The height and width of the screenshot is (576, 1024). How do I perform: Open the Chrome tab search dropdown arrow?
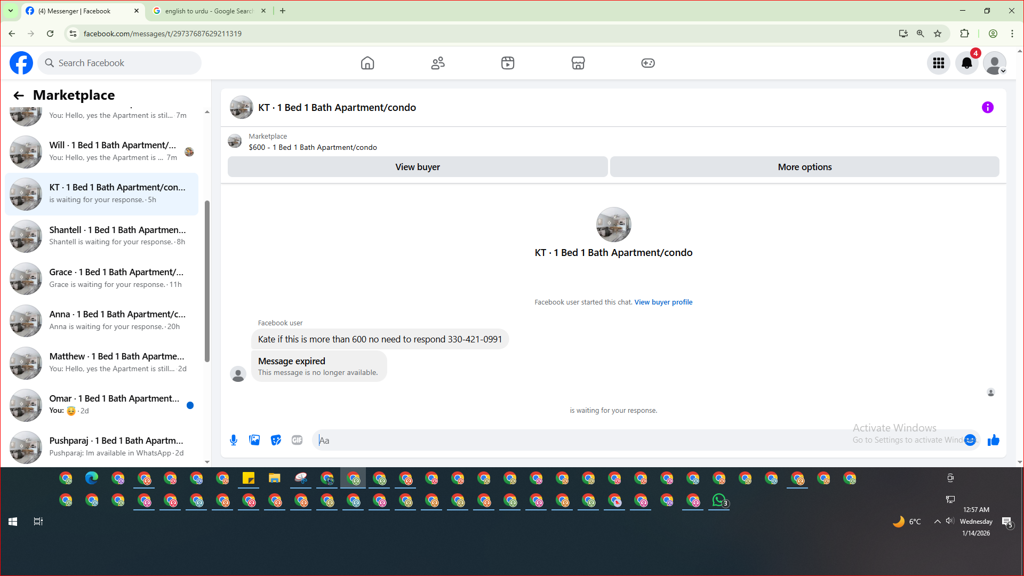pos(10,11)
